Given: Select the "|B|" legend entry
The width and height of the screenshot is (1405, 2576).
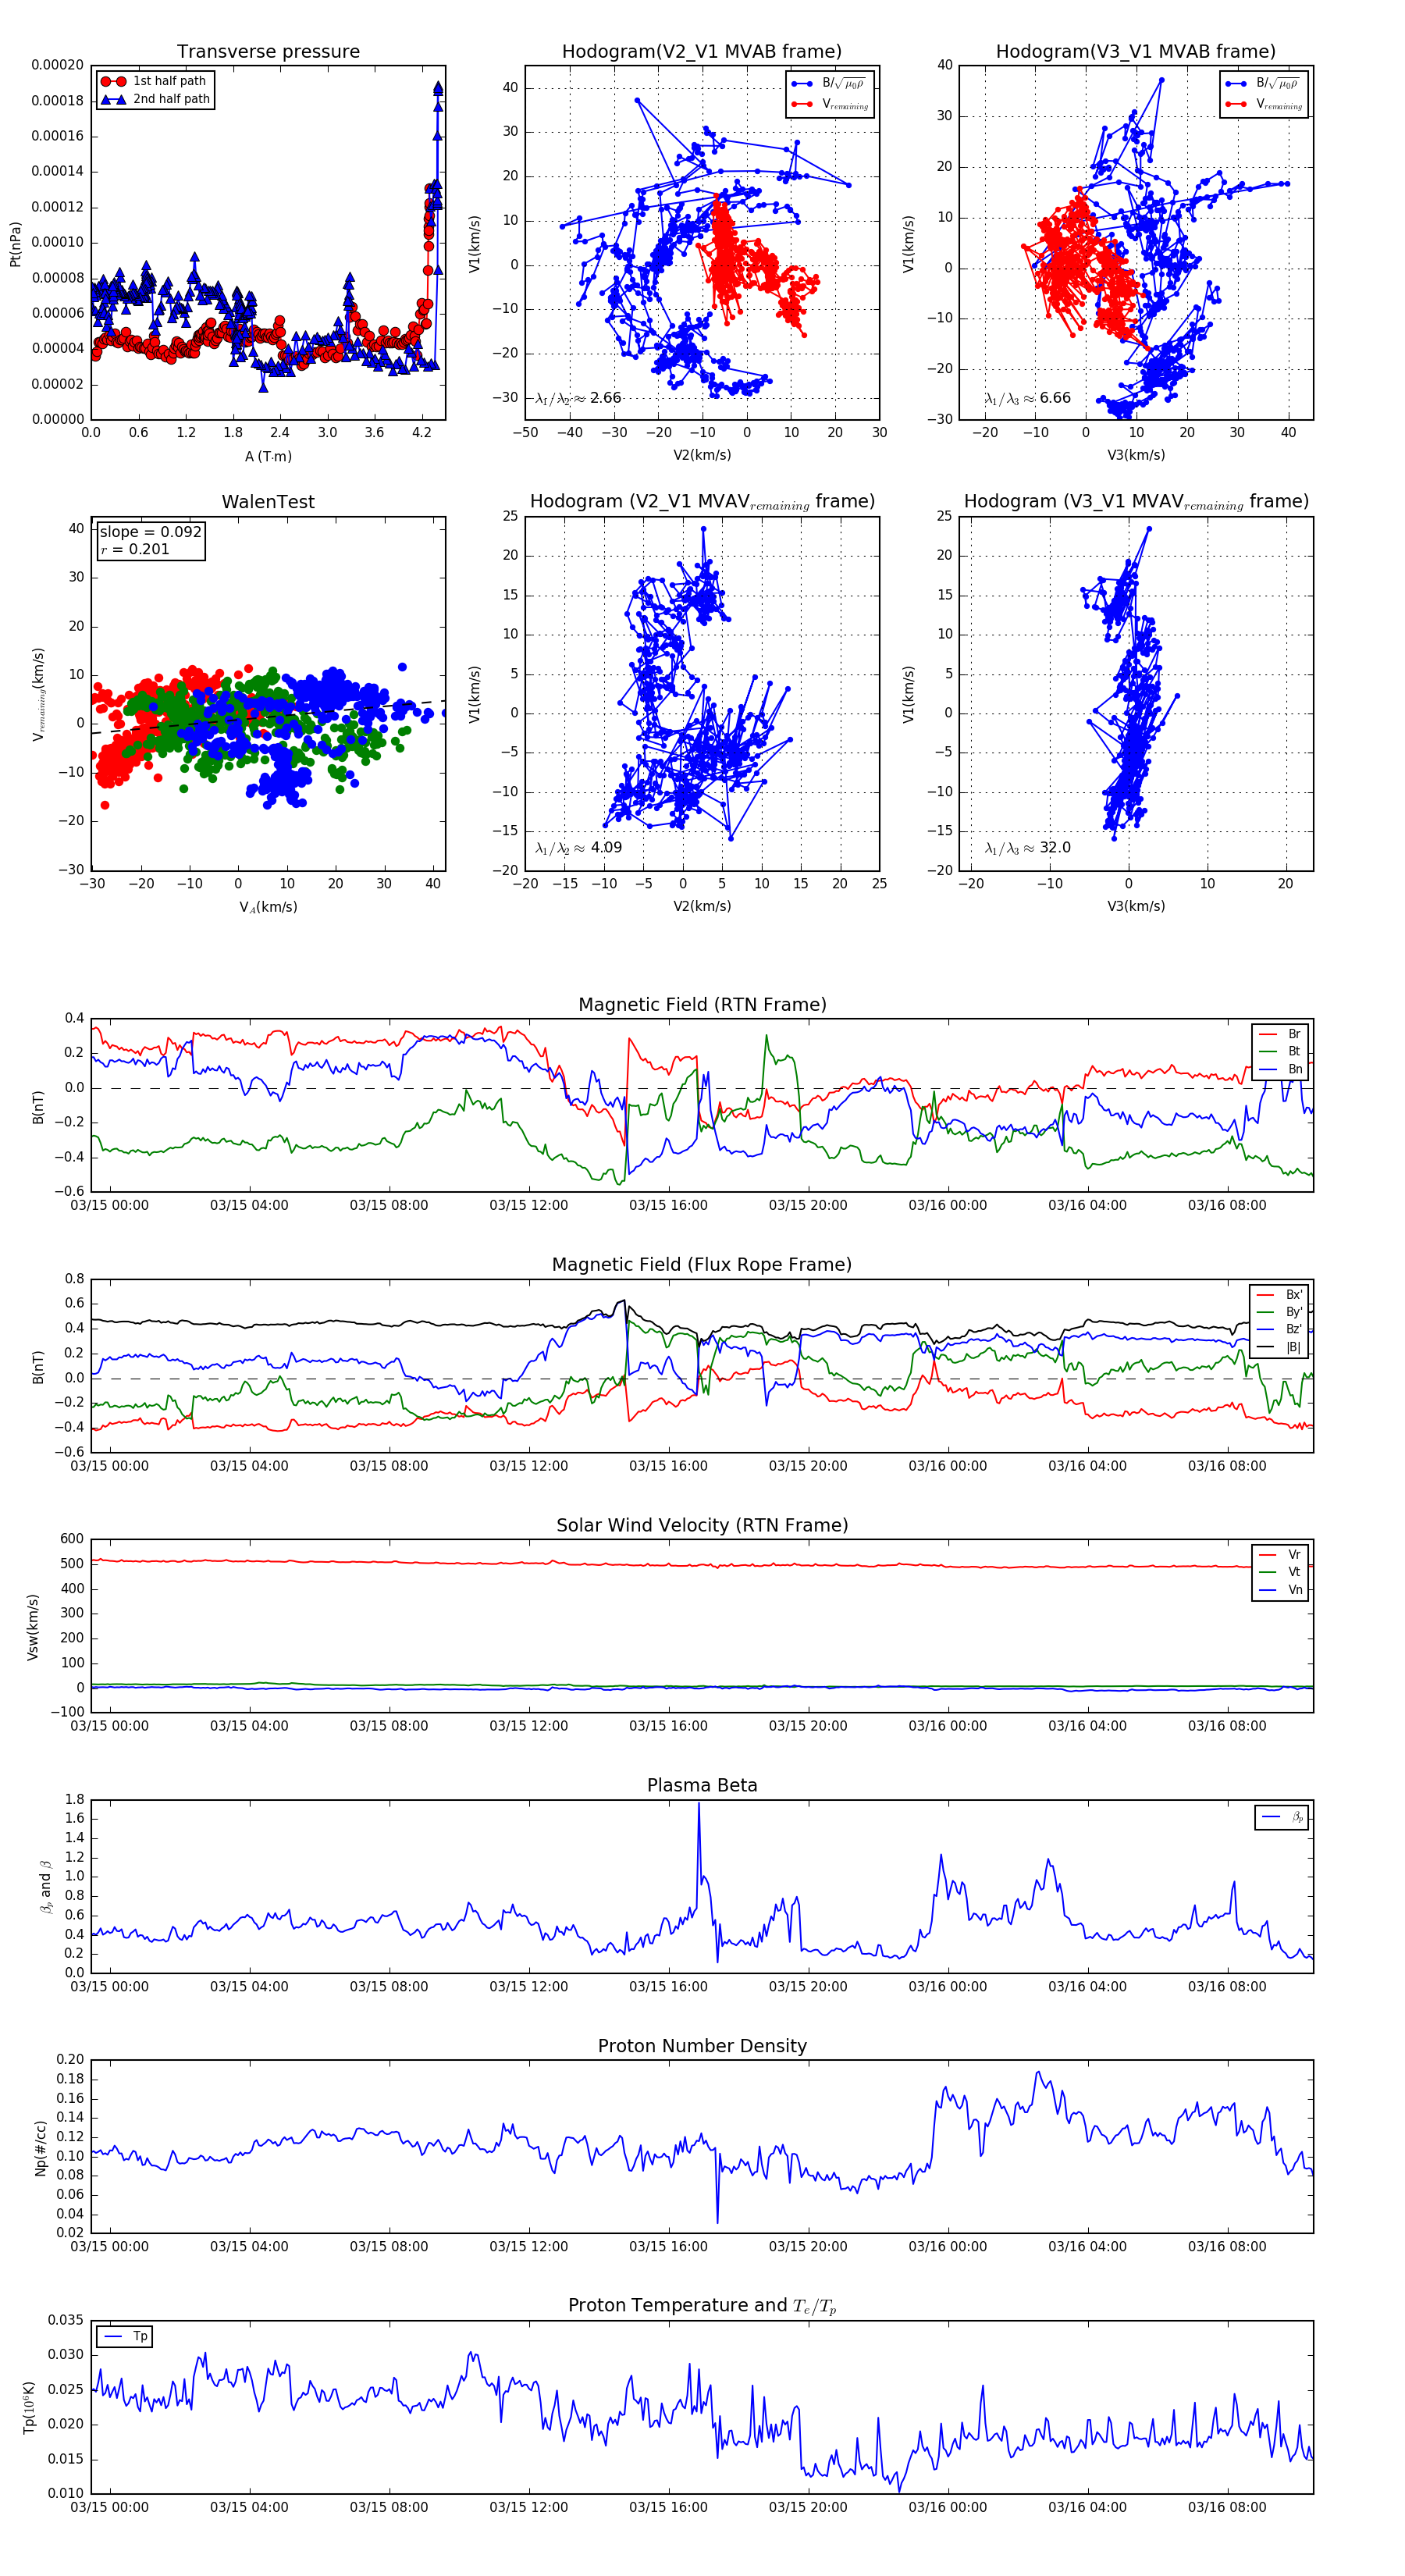Looking at the screenshot, I should pyautogui.click(x=1279, y=1347).
